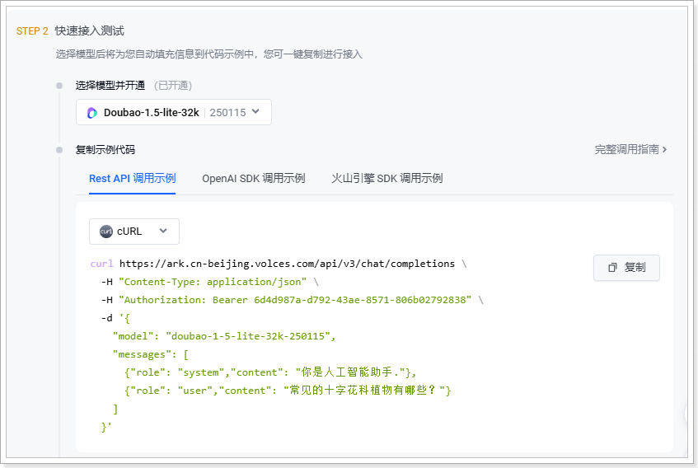Click the chevron arrow after 完整调用指南
698x468 pixels.
(x=664, y=149)
